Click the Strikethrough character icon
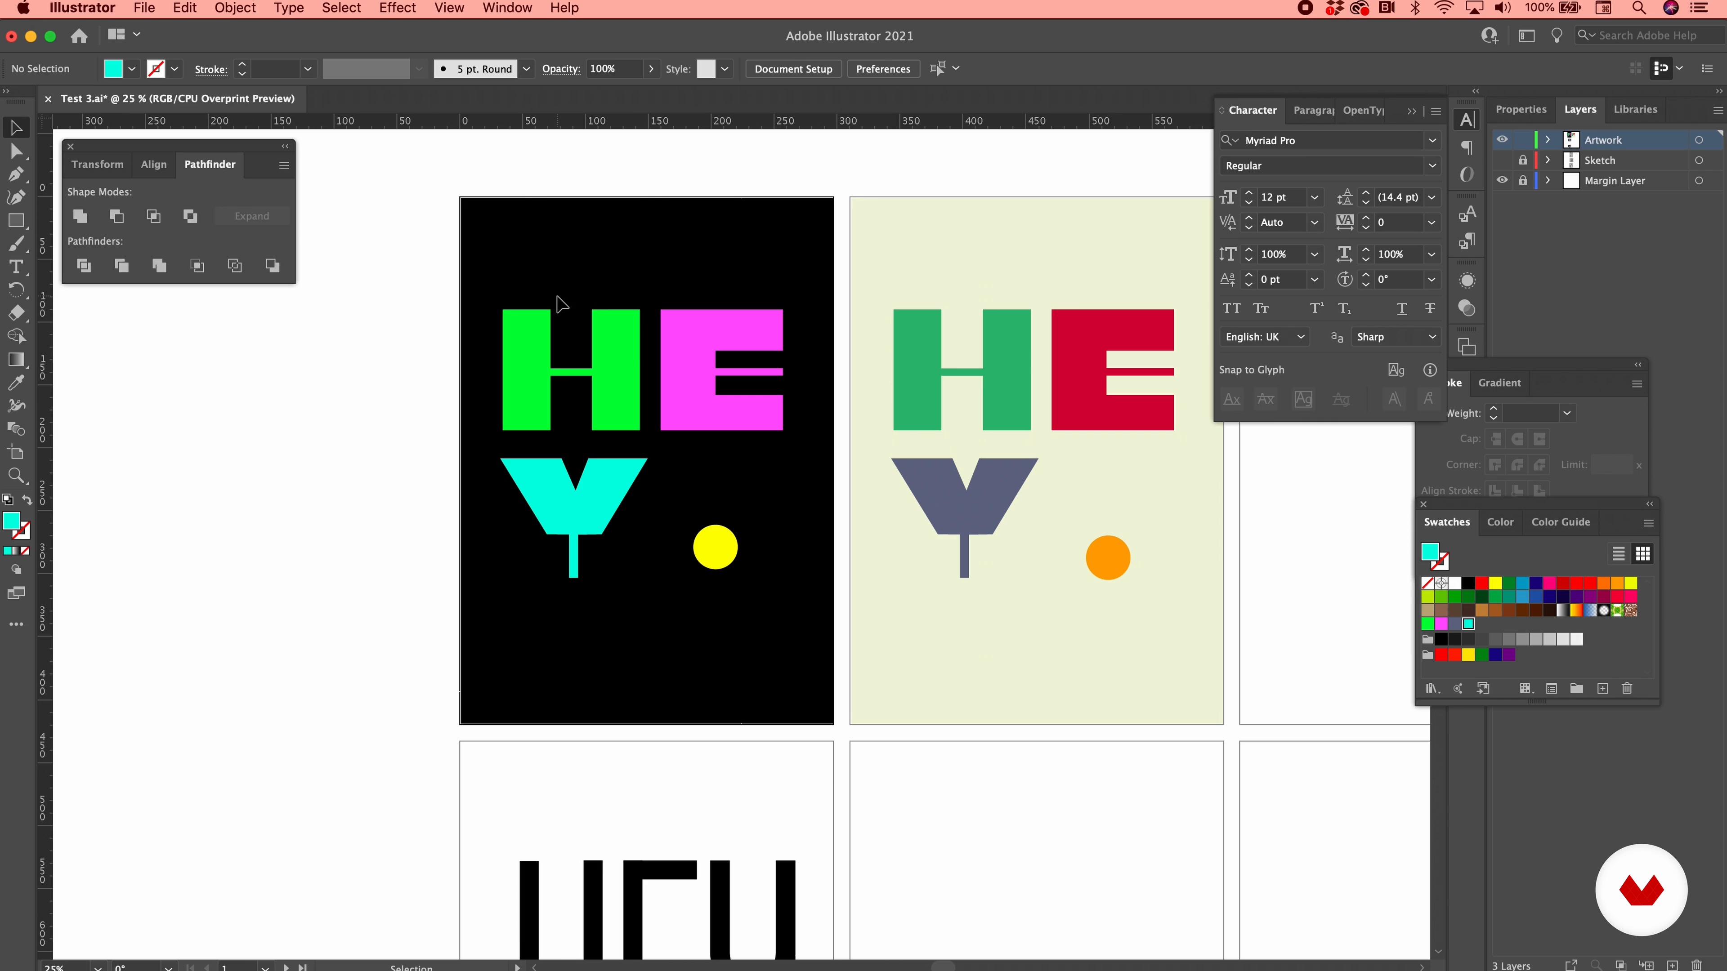 pyautogui.click(x=1430, y=308)
